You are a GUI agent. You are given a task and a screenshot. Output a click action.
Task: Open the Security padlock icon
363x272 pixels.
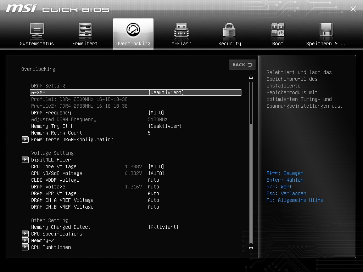tap(229, 30)
